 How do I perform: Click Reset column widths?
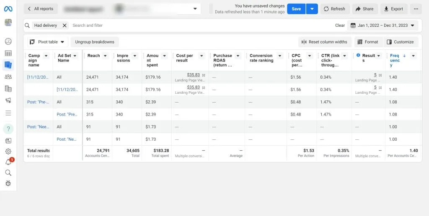tap(325, 42)
